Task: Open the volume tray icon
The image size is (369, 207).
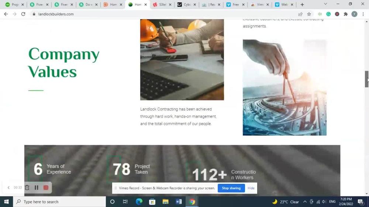Action: tap(324, 201)
